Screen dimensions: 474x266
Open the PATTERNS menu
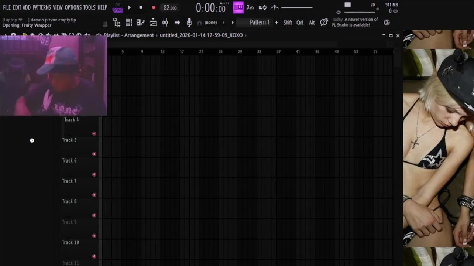(x=42, y=7)
